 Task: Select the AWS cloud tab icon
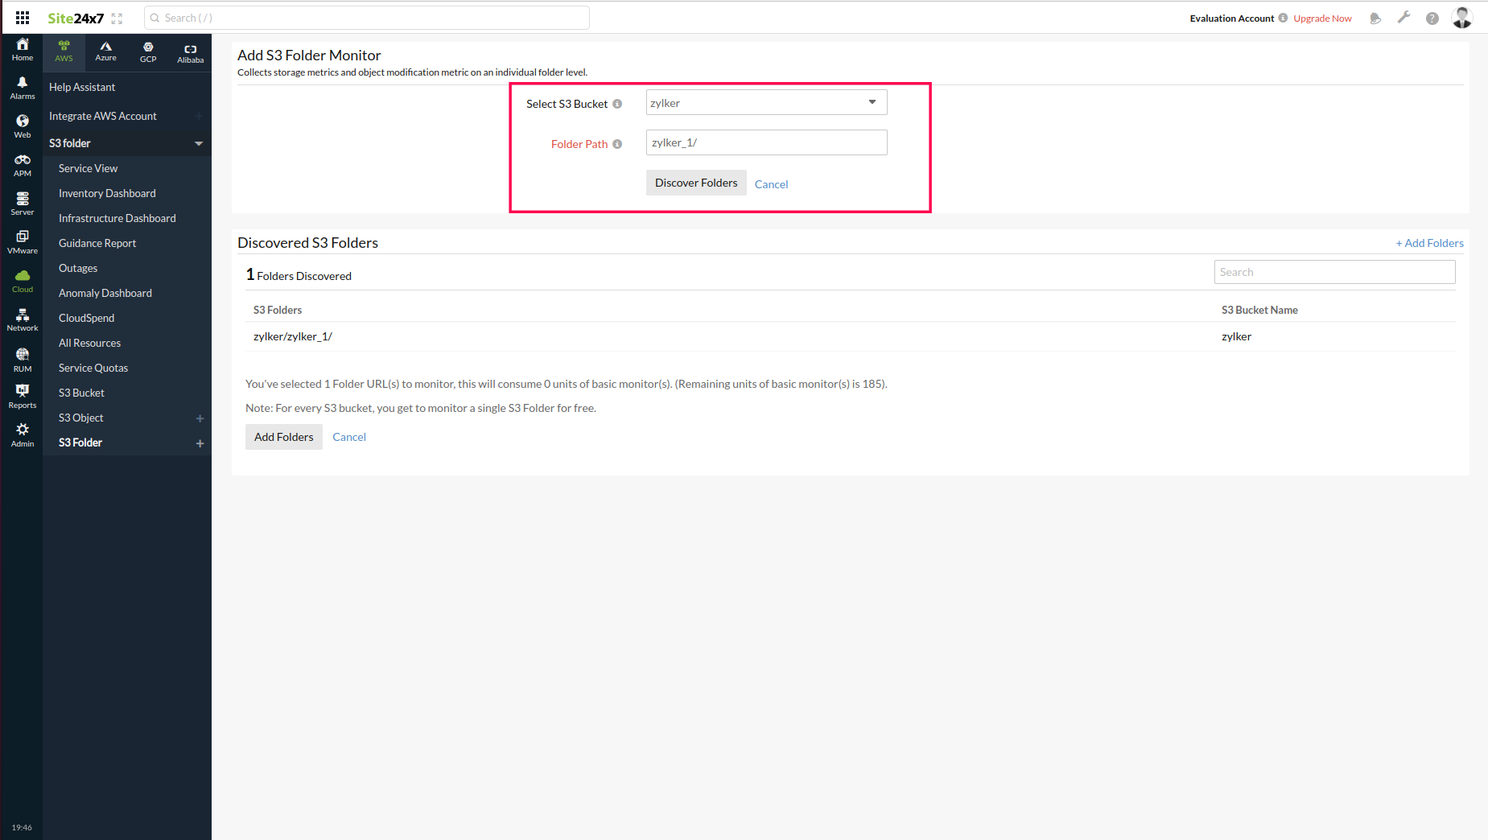pos(64,51)
